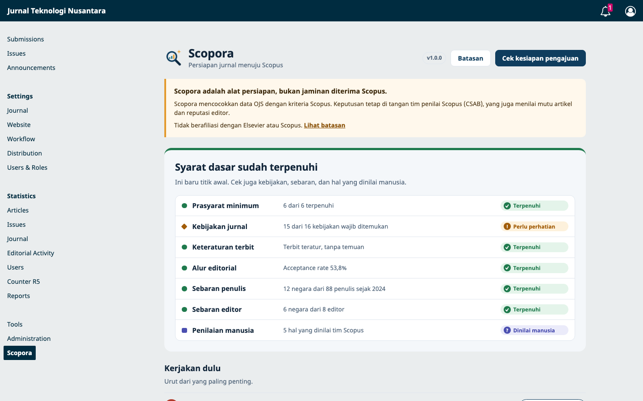Viewport: 643px width, 401px height.
Task: Click the Kerjakan dulu heading
Action: pyautogui.click(x=192, y=368)
